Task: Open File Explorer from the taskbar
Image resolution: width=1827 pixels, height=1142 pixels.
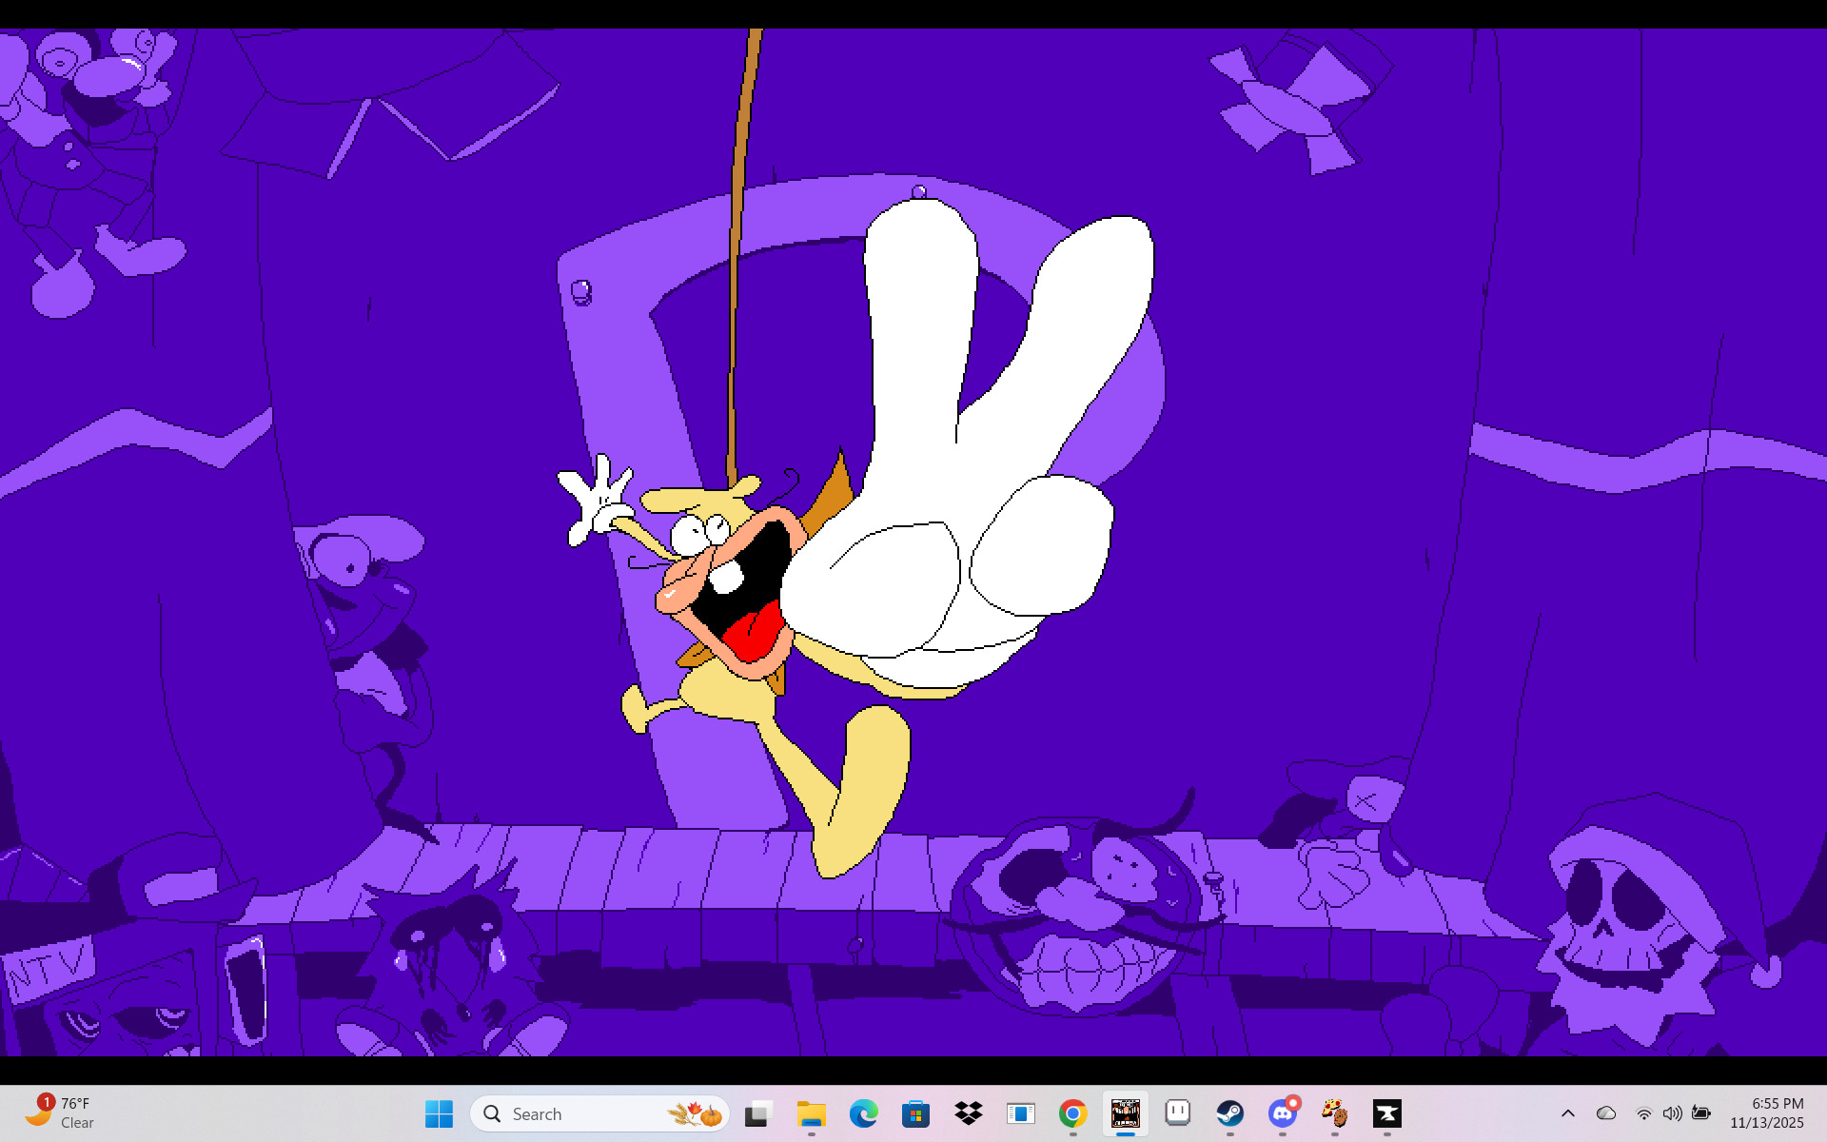Action: point(811,1113)
